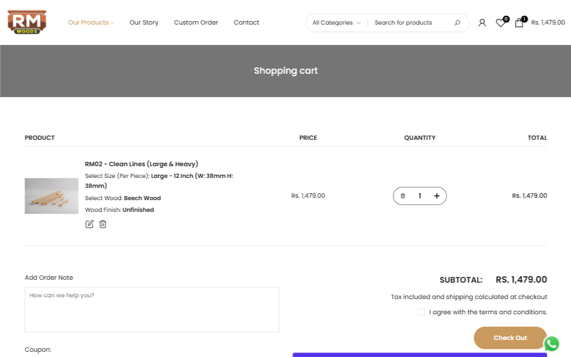This screenshot has width=571, height=357.
Task: Expand the Our Products menu
Action: click(x=91, y=23)
